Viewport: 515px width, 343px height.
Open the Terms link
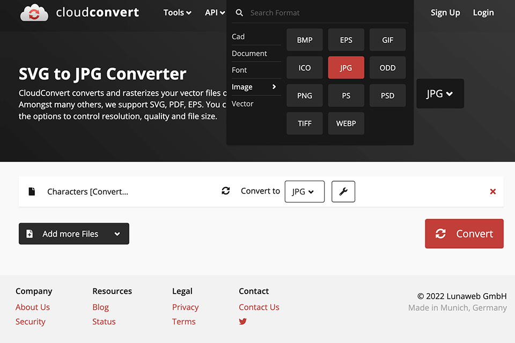[x=183, y=322]
